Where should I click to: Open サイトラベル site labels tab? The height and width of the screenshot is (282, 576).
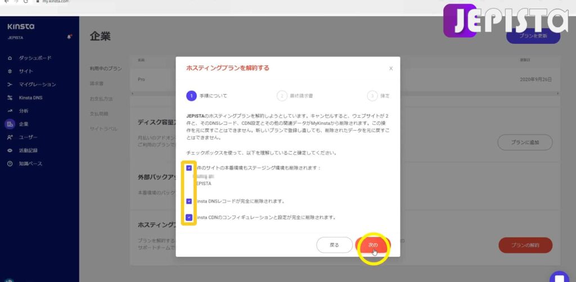pyautogui.click(x=103, y=129)
